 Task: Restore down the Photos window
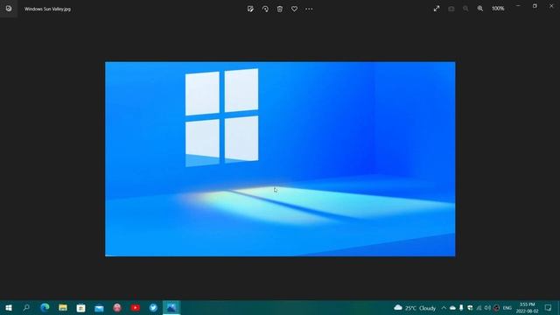pyautogui.click(x=535, y=6)
